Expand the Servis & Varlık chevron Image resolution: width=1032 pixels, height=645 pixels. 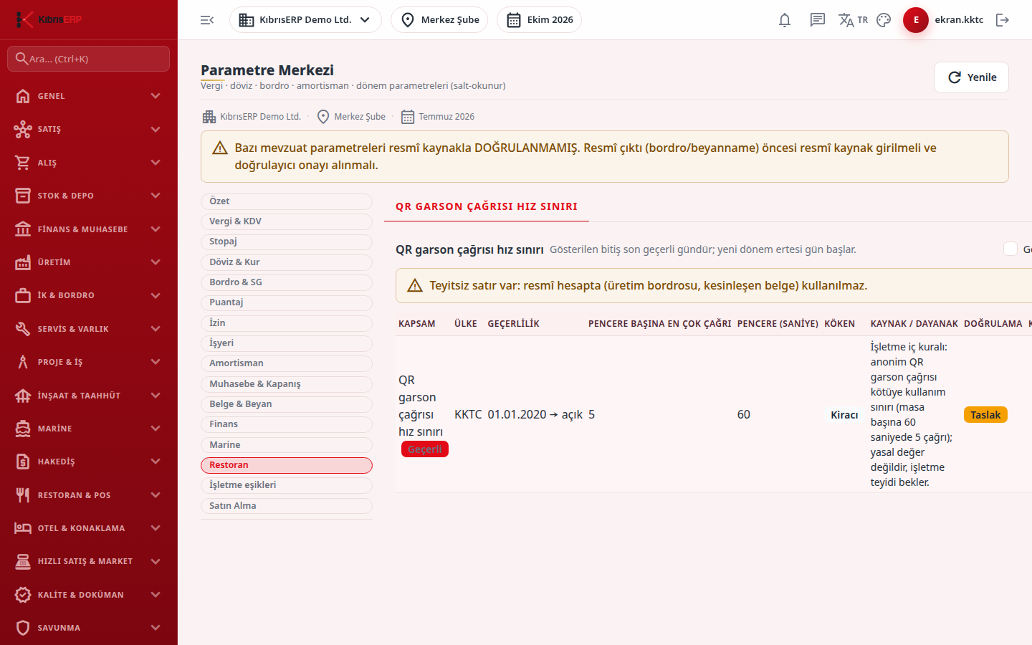coord(156,329)
